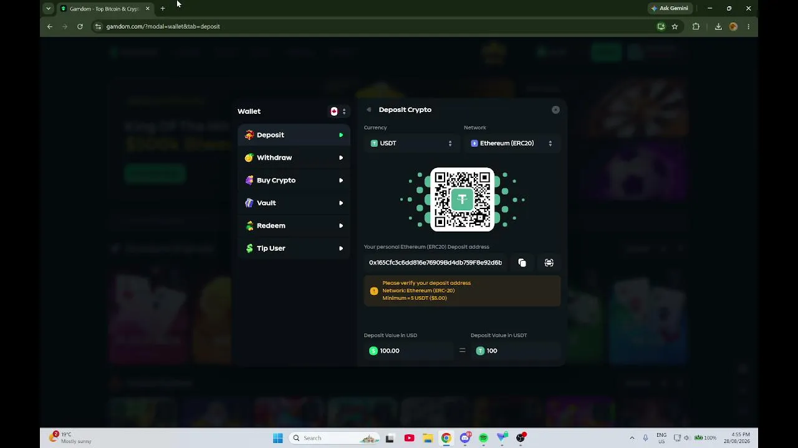Open the clock and date panel
This screenshot has height=448, width=798.
coord(737,438)
